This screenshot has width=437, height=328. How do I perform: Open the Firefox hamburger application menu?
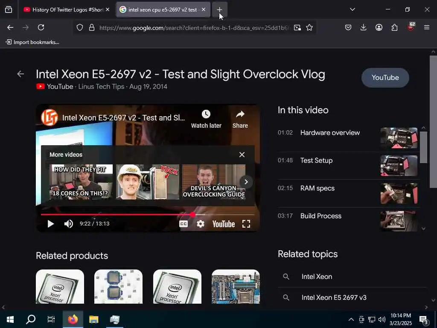click(427, 27)
